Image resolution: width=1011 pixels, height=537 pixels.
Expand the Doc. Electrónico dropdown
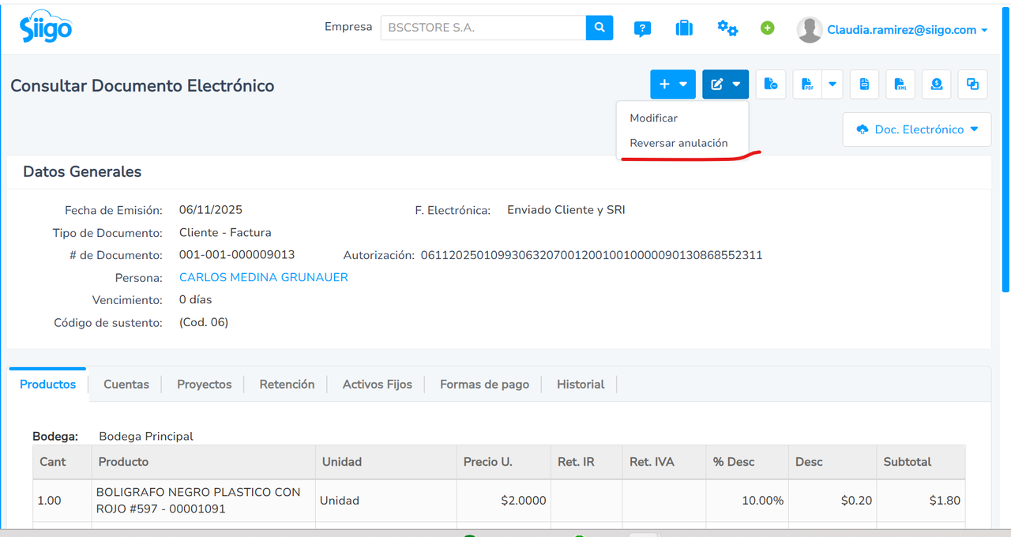[x=917, y=130]
